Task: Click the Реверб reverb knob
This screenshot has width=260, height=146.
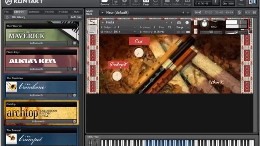Action: [117, 76]
